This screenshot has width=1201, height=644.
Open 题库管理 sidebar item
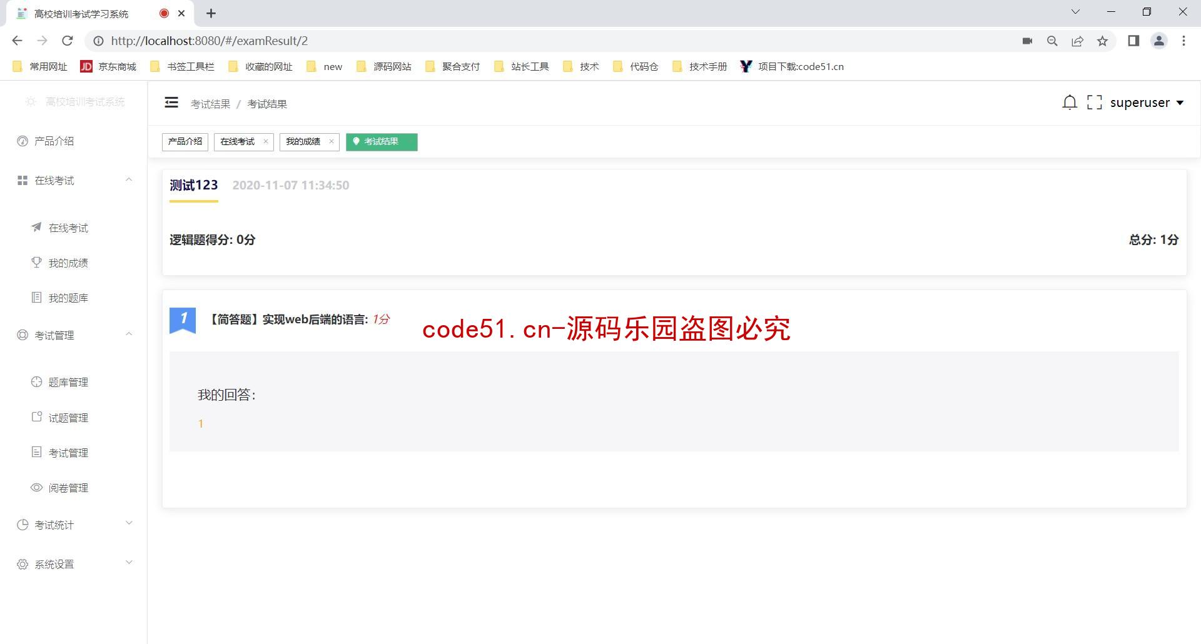coord(73,383)
